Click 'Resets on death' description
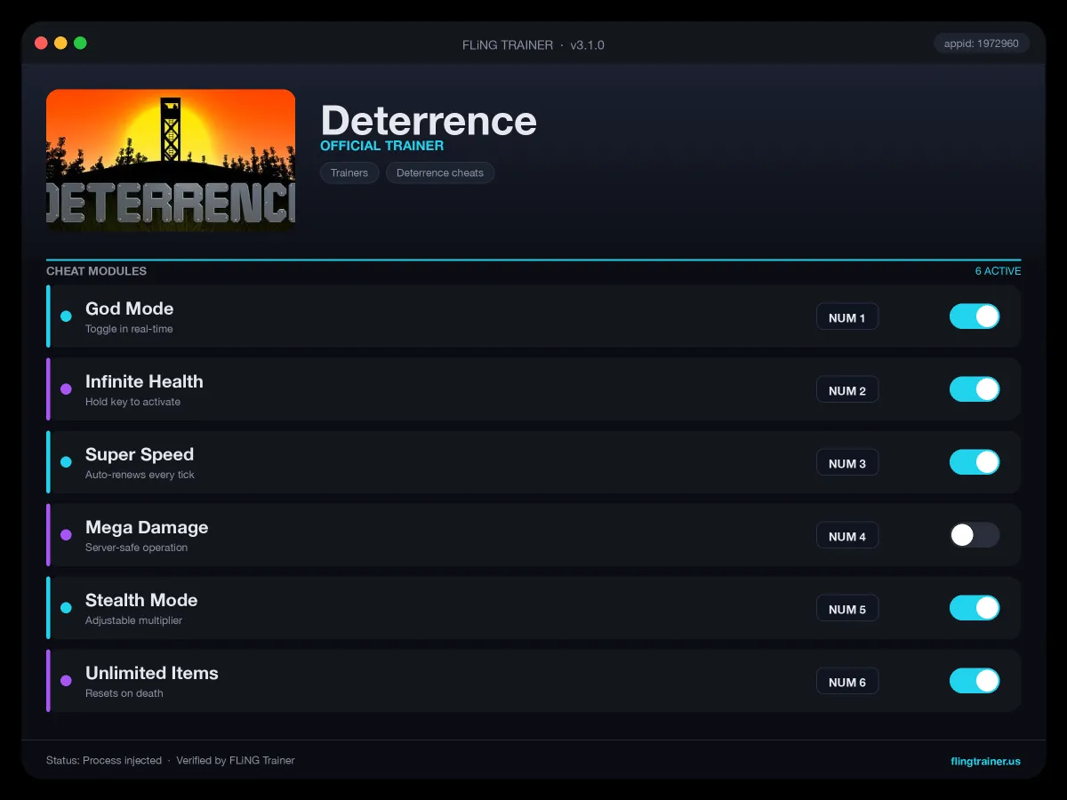Screen dimensions: 1067x800 (124, 693)
